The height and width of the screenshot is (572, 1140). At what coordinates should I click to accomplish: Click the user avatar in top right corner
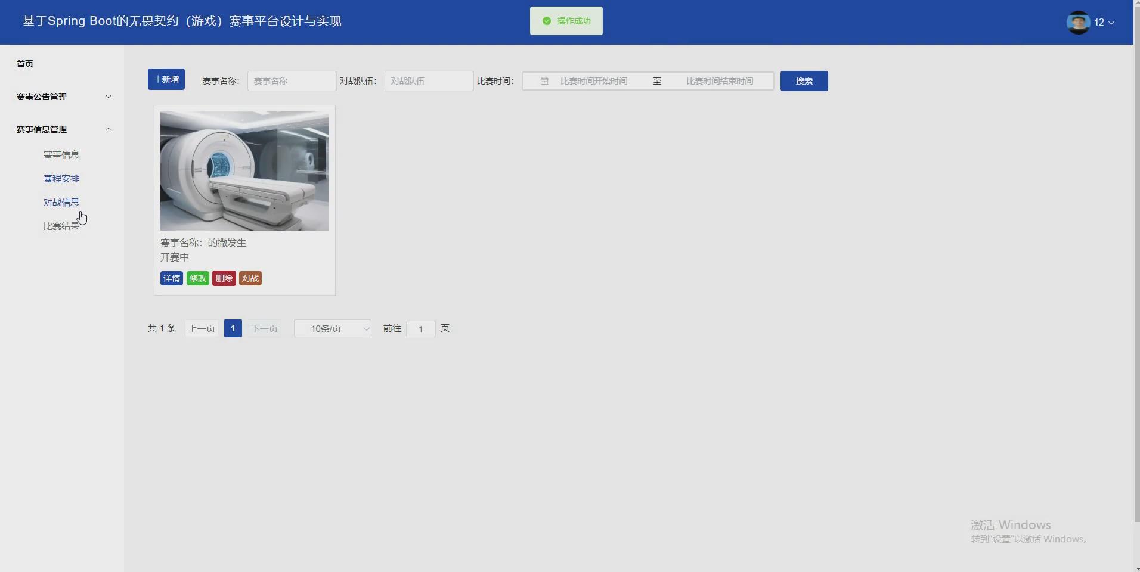pos(1077,22)
